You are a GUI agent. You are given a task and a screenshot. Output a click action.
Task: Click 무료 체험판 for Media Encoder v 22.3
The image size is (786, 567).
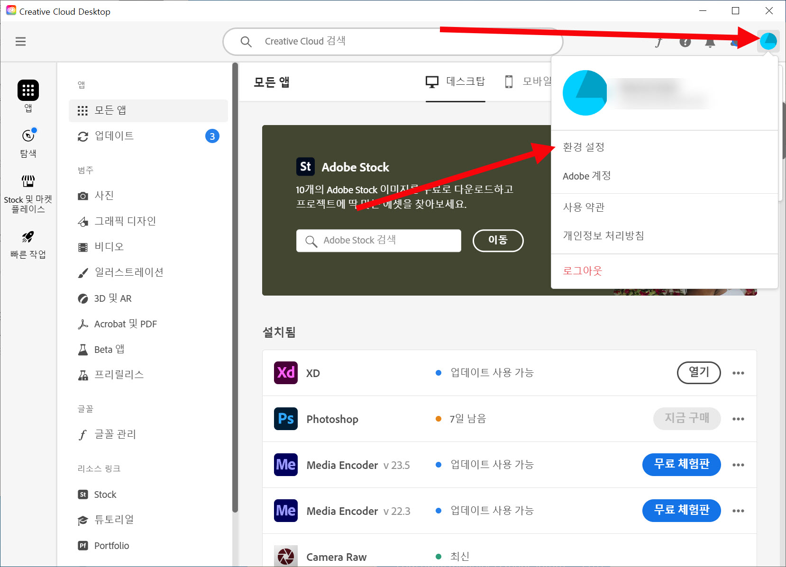click(681, 510)
